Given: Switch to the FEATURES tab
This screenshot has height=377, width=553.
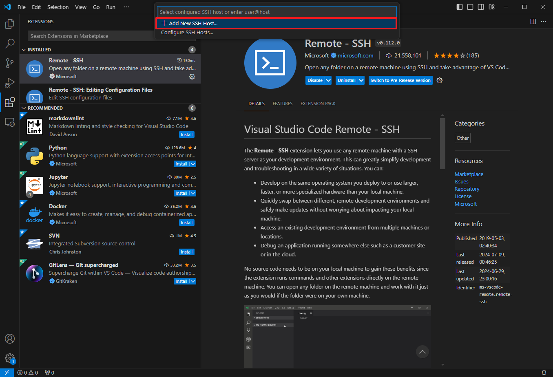Looking at the screenshot, I should pos(283,104).
